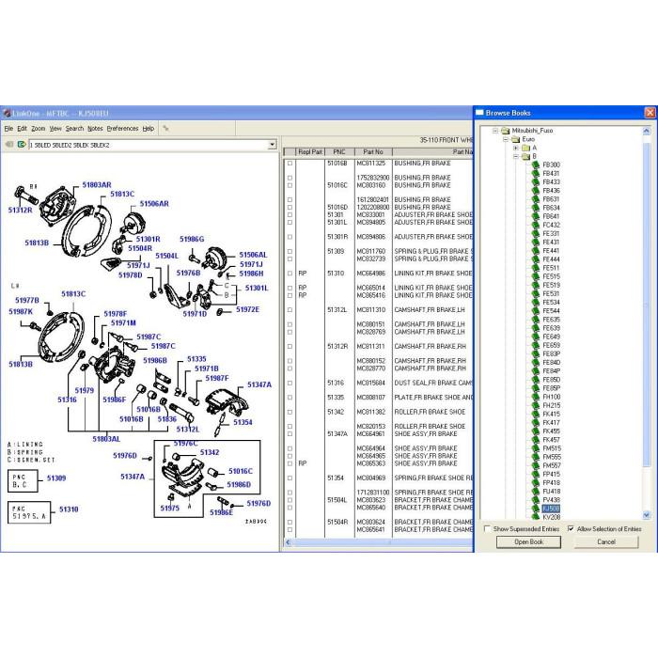Collapse the Mitsubishi_Fuso tree node
This screenshot has height=658, width=658.
pos(495,131)
